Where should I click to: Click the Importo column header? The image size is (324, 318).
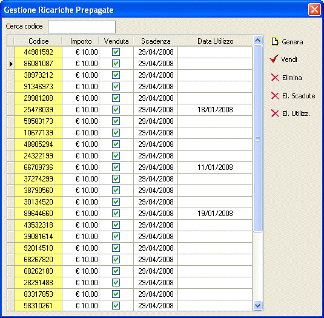tap(81, 41)
